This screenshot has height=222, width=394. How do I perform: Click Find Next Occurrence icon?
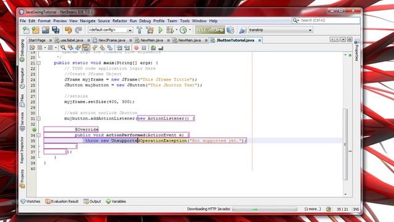click(78, 47)
